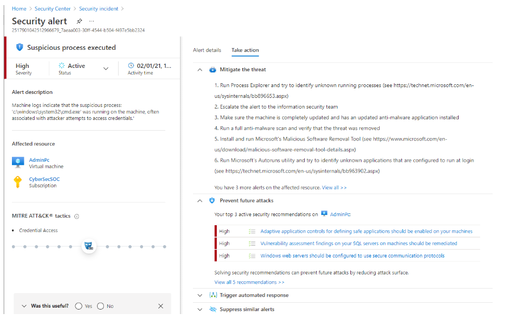The image size is (508, 322).
Task: Click step 2 Escalate the alert text
Action: pyautogui.click(x=276, y=107)
